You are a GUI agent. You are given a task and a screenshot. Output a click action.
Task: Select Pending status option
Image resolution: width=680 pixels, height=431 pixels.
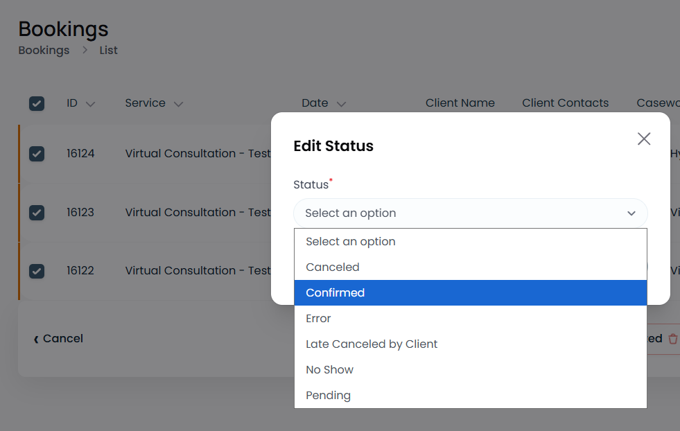click(x=471, y=395)
